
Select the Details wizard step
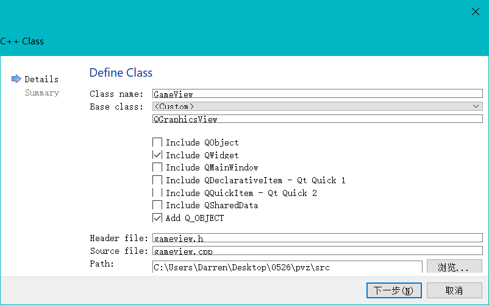[x=41, y=79]
